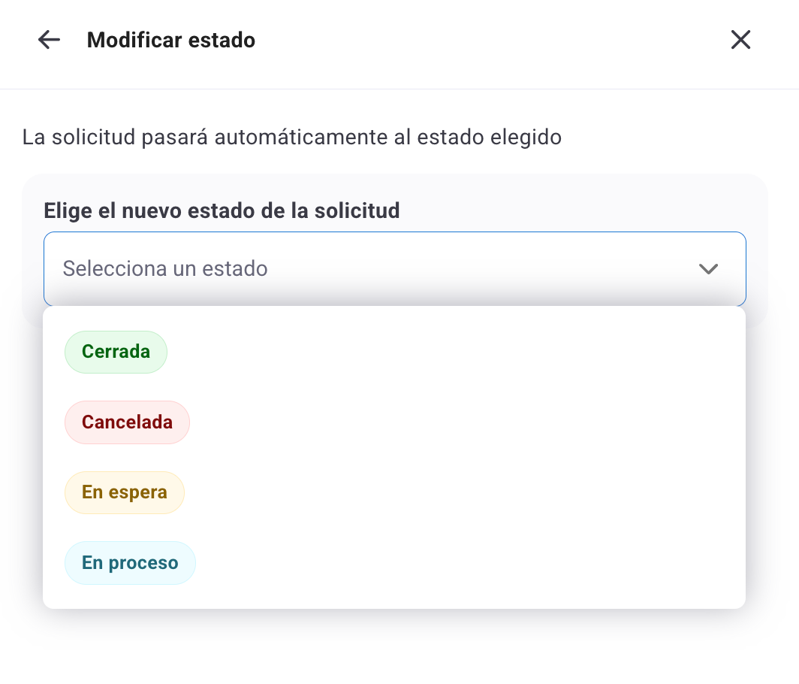Go back using the left arrow
Screen dimensions: 799x684
click(49, 40)
